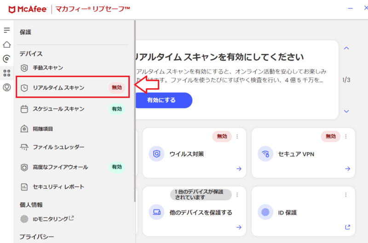Screen dimensions: 368x243
Task: Open ウイルス対策 card three-dot options
Action: click(237, 136)
